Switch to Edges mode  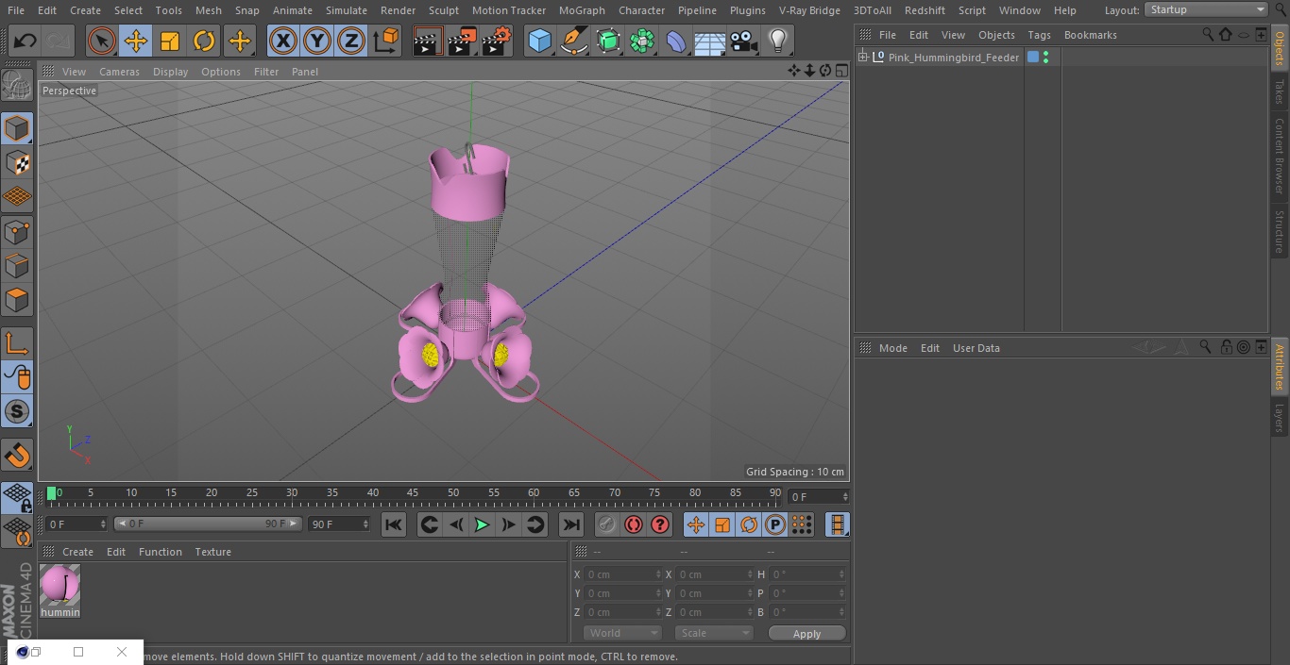tap(17, 265)
